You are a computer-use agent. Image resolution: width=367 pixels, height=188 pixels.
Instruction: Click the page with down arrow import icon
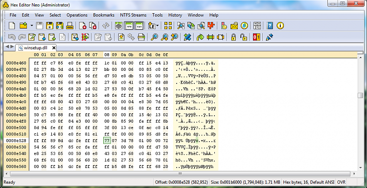[x=121, y=37]
